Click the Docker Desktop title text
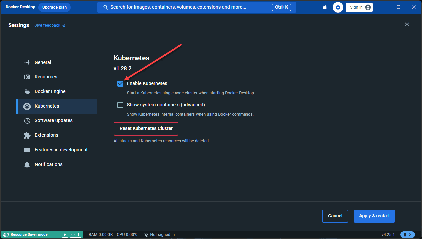Viewport: 422px width, 239px height. 20,7
